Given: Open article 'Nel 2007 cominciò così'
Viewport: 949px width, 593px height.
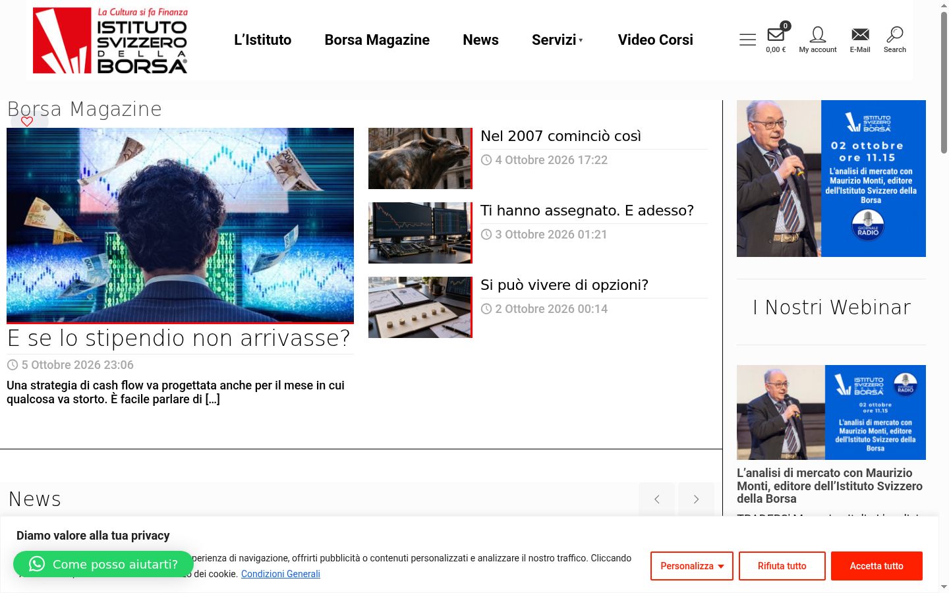Looking at the screenshot, I should coord(561,136).
